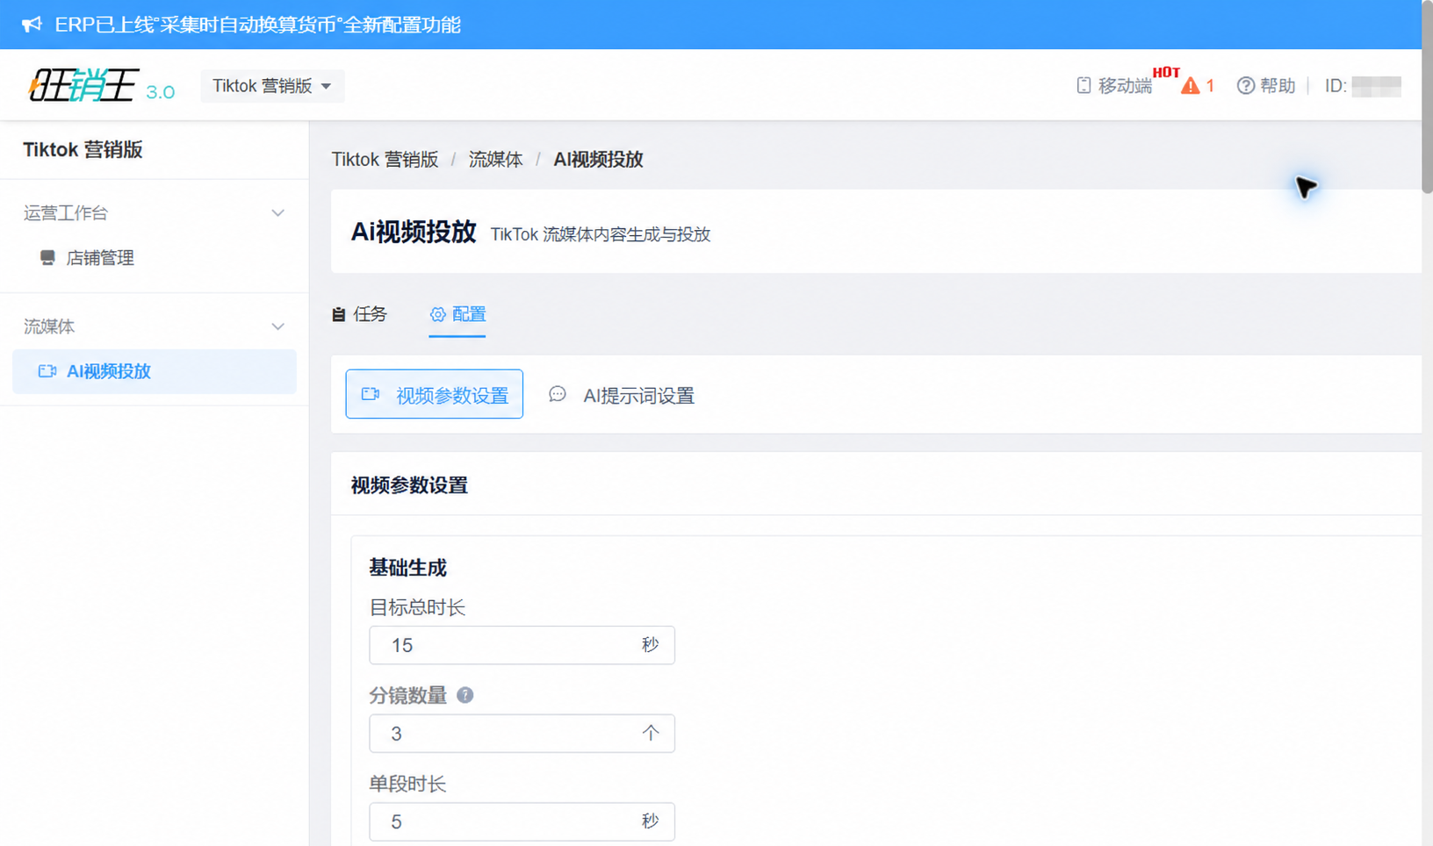Screen dimensions: 1433x846
Task: Open the Tiktok 营销版 version dropdown
Action: [272, 86]
